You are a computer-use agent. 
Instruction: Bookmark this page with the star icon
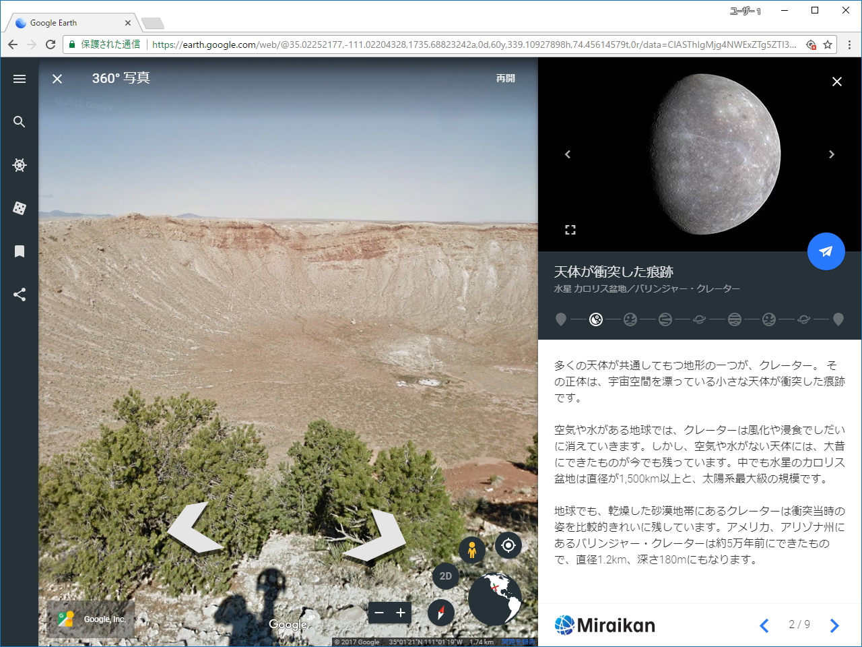point(828,44)
